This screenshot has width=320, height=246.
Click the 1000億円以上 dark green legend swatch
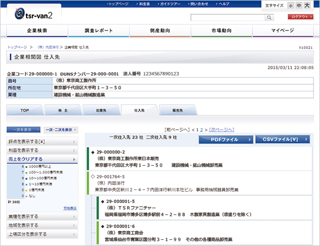[x=27, y=167]
